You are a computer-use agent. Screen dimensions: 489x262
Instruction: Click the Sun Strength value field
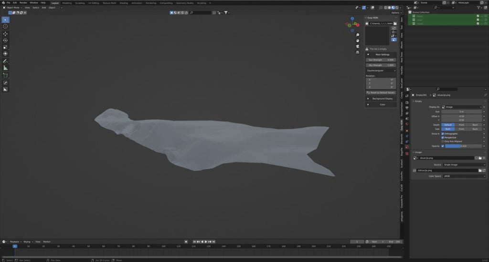[x=381, y=60]
